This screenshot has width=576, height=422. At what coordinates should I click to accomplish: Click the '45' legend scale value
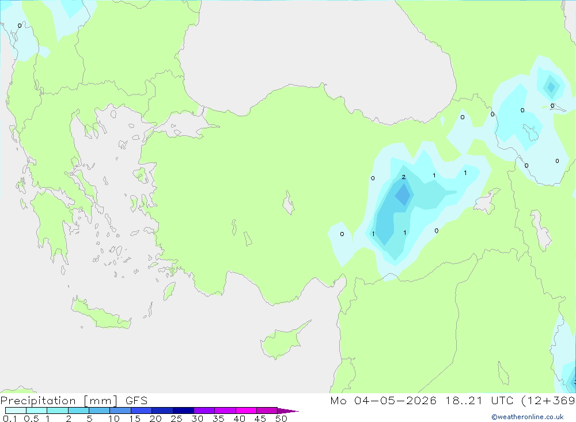click(x=260, y=419)
